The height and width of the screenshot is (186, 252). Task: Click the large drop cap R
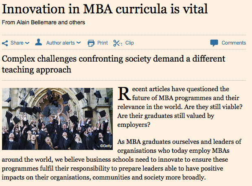point(124,94)
